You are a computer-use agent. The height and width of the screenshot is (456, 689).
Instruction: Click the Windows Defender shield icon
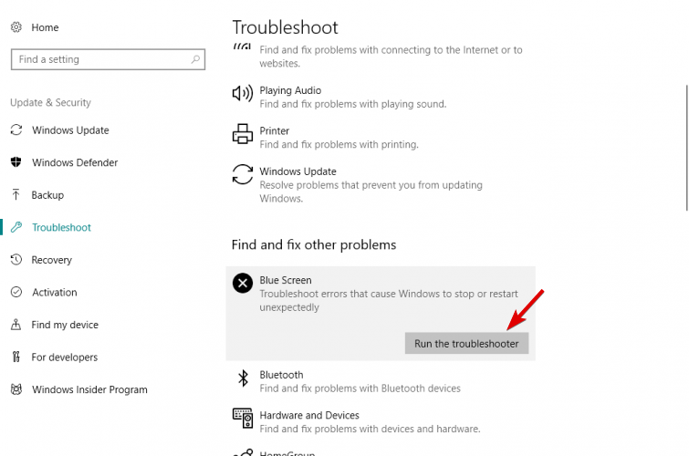[16, 162]
